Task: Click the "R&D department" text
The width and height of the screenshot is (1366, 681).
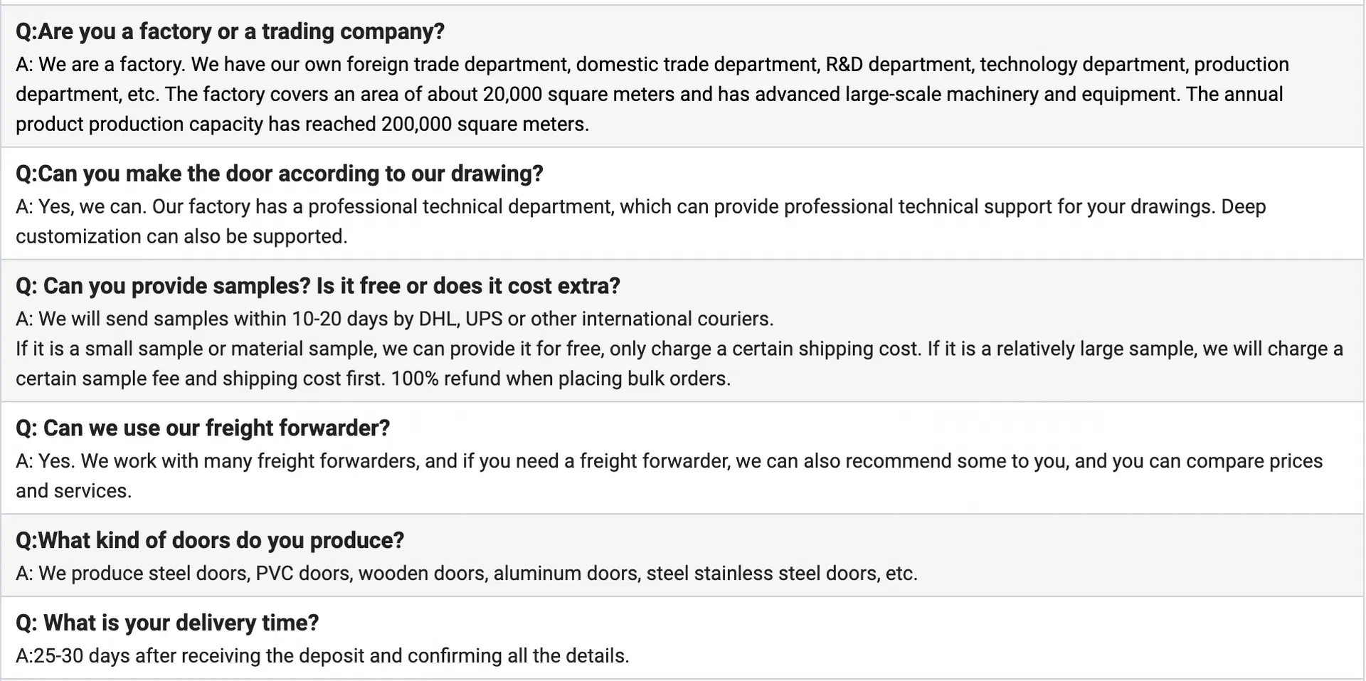Action: click(x=899, y=65)
